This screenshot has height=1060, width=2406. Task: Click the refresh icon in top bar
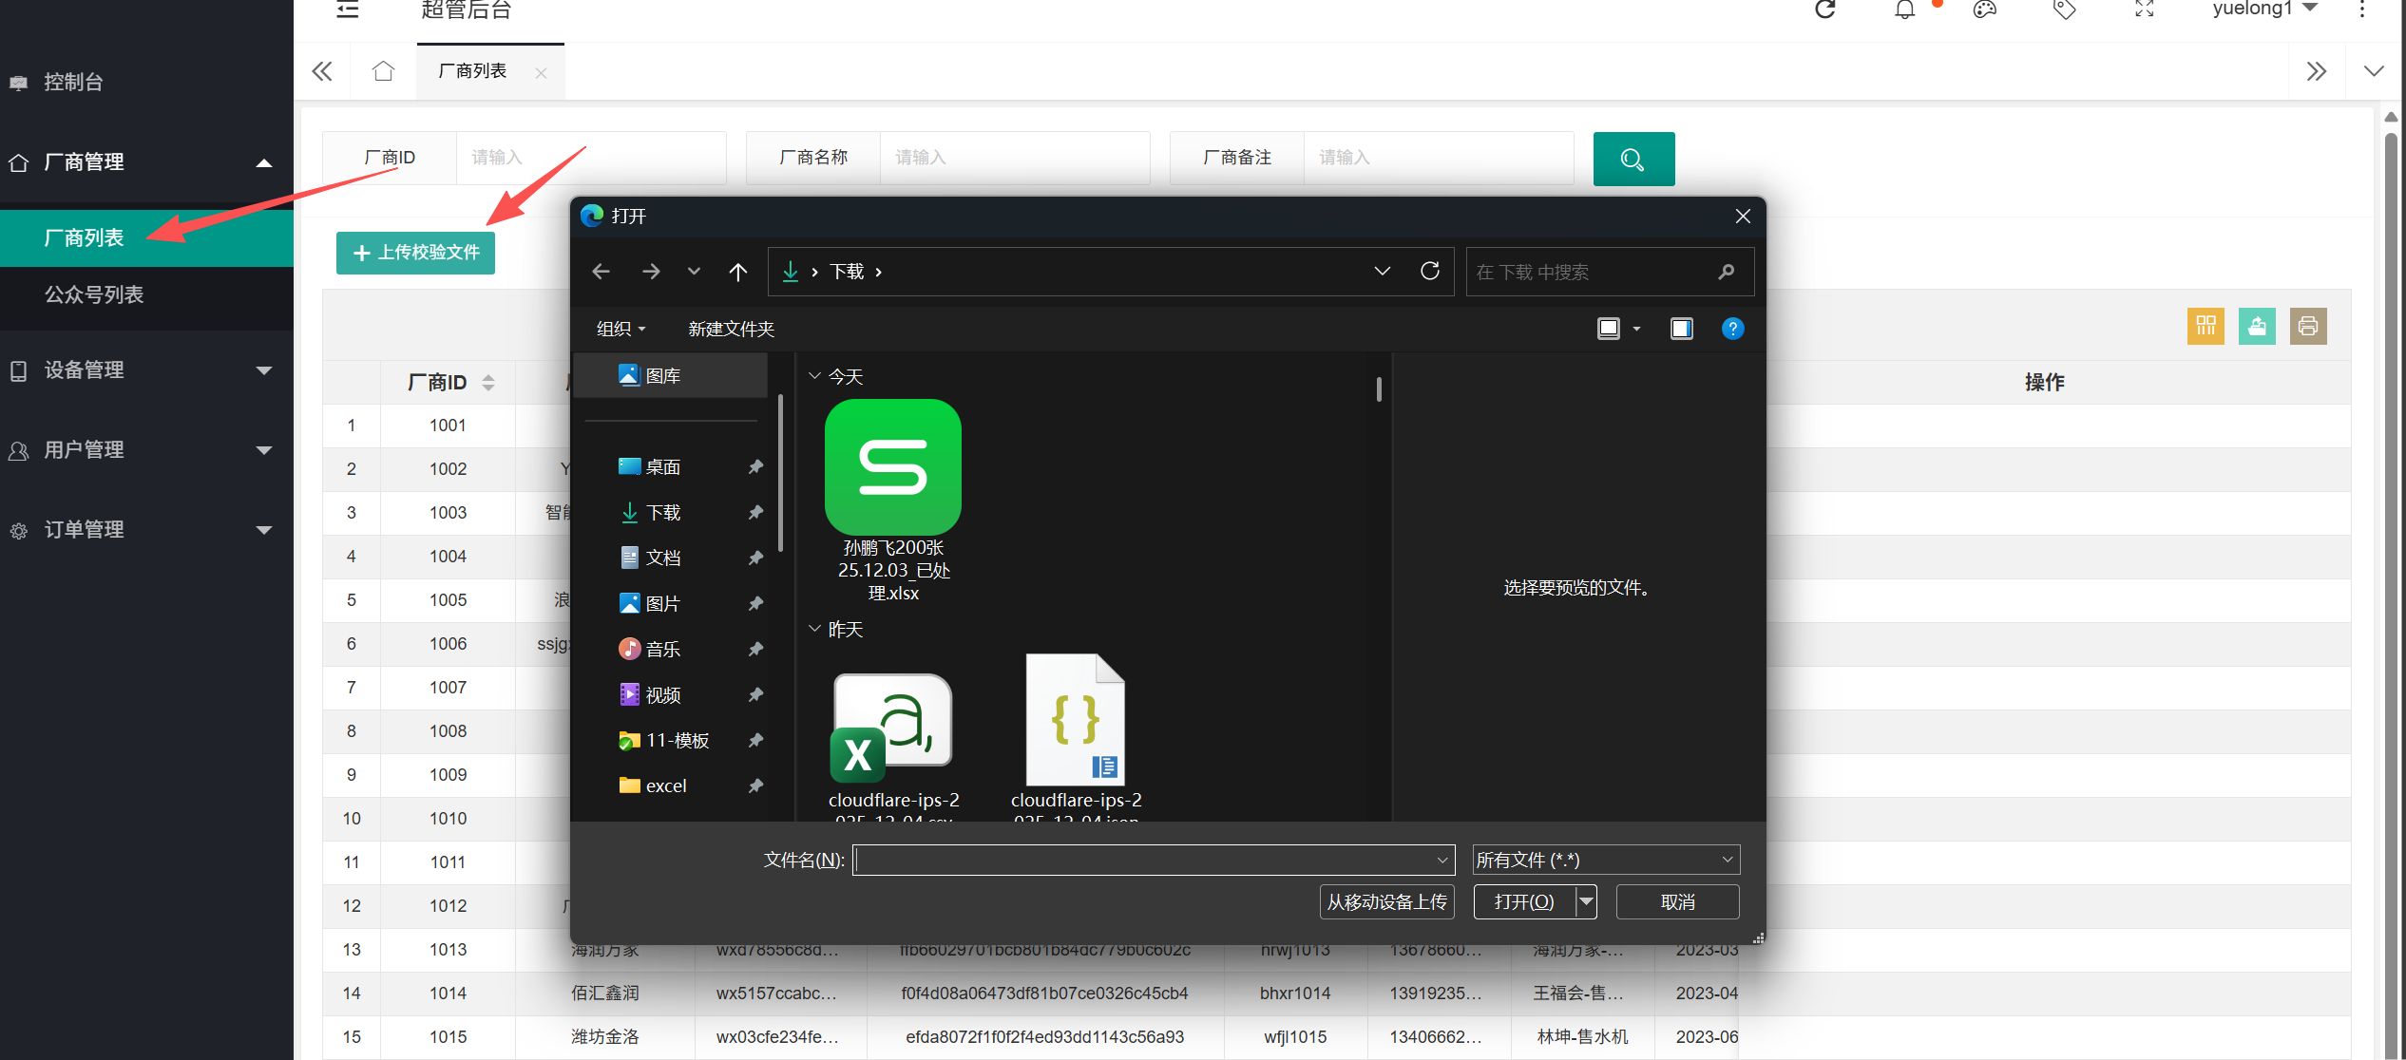coord(1825,9)
